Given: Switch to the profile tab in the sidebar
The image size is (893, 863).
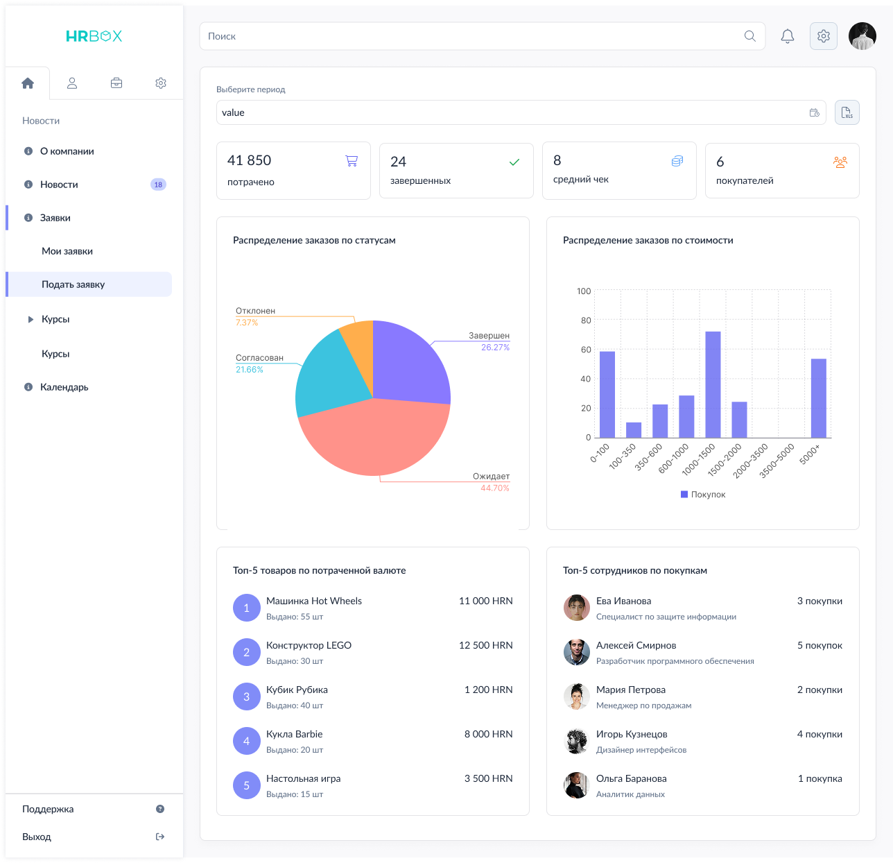Looking at the screenshot, I should [x=71, y=83].
